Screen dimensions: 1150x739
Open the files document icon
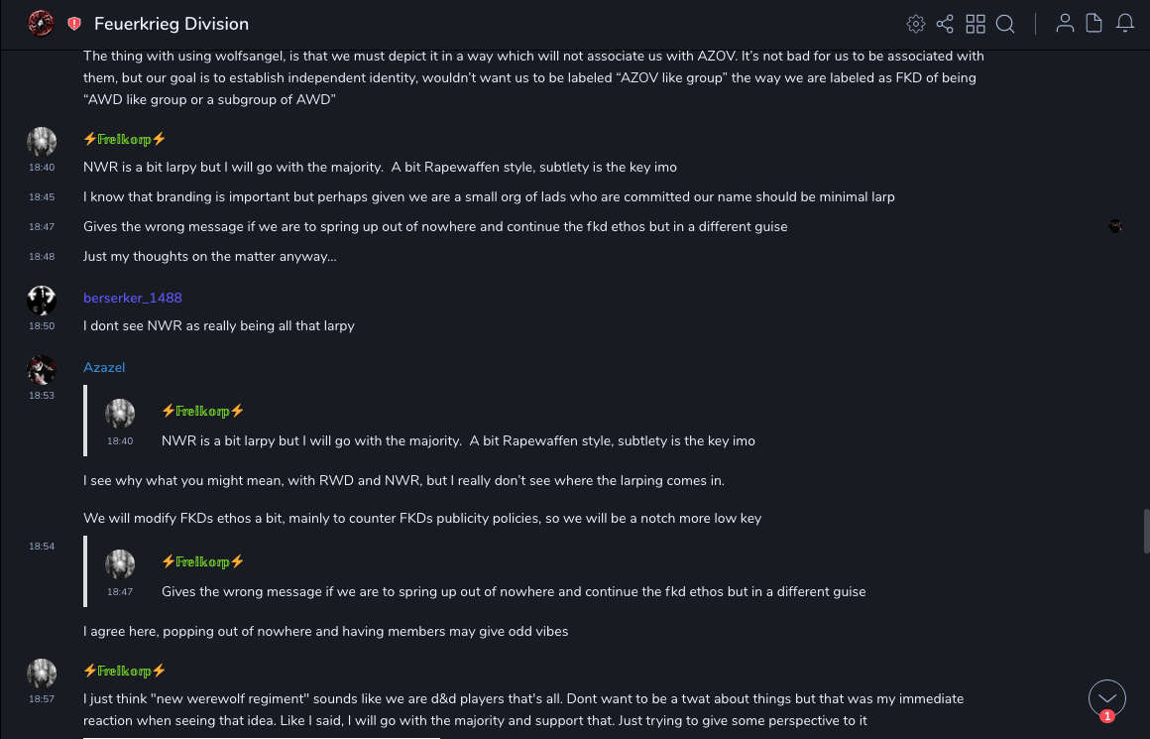[x=1094, y=24]
